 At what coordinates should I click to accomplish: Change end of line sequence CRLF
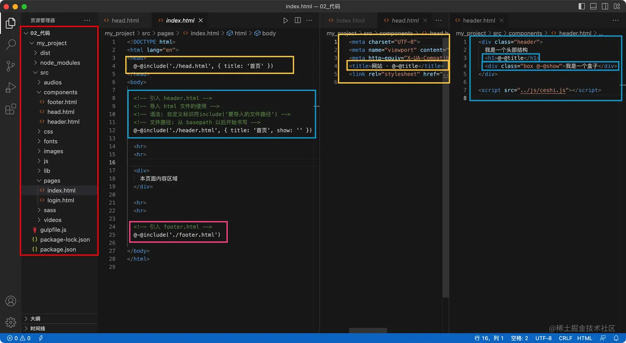pos(565,338)
